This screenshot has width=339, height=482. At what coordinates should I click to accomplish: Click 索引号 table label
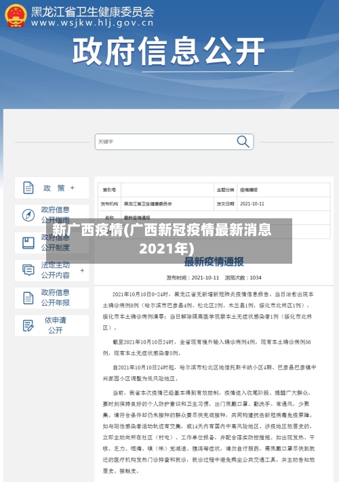pos(109,190)
